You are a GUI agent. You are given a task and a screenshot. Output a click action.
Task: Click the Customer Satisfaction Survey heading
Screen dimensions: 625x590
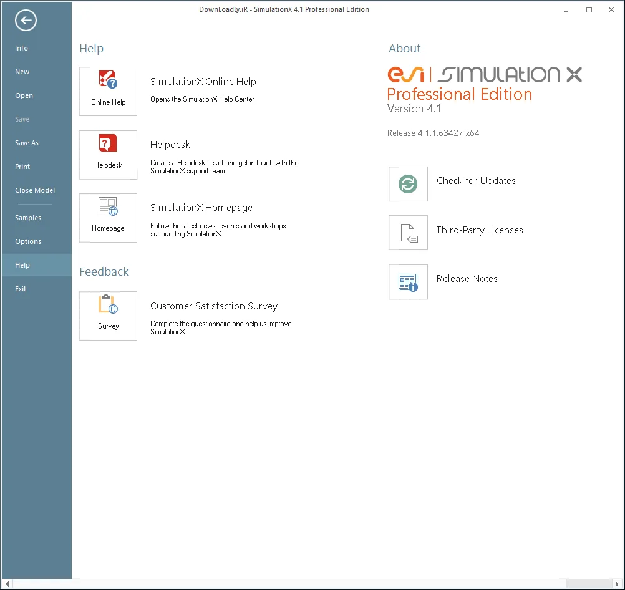click(214, 306)
